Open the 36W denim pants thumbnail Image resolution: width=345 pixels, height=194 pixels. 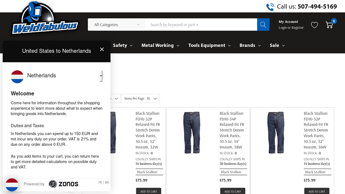(x=276, y=132)
